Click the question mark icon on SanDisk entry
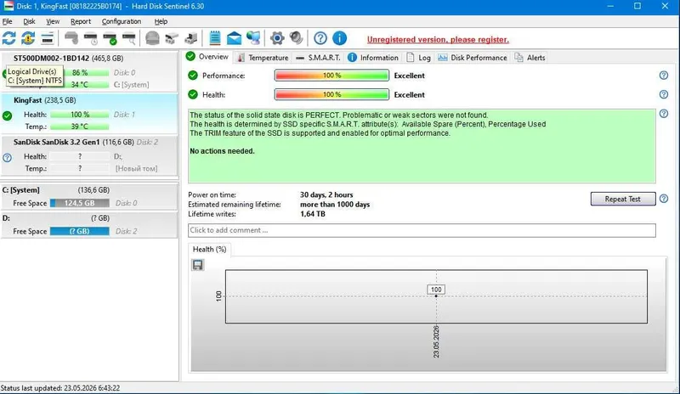 7,158
